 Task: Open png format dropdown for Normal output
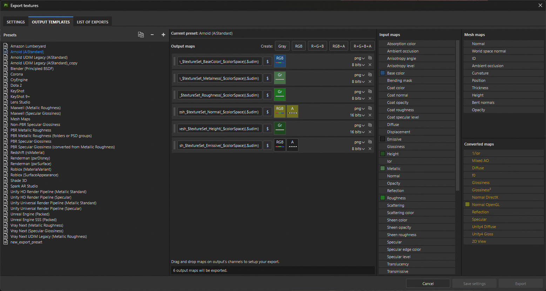pyautogui.click(x=359, y=108)
